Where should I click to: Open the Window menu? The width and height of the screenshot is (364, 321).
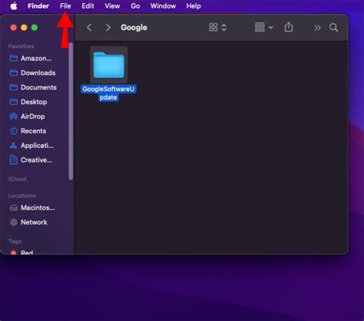163,6
